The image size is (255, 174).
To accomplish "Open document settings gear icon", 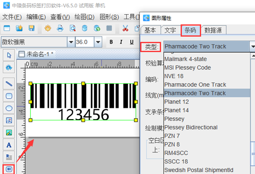I will pos(48,28).
